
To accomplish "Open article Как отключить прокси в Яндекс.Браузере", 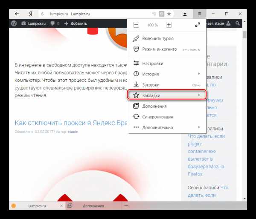I will point(71,123).
